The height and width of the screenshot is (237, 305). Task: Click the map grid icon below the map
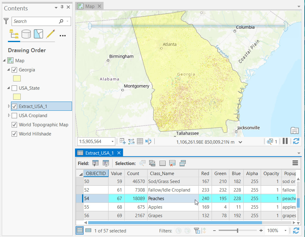point(140,141)
